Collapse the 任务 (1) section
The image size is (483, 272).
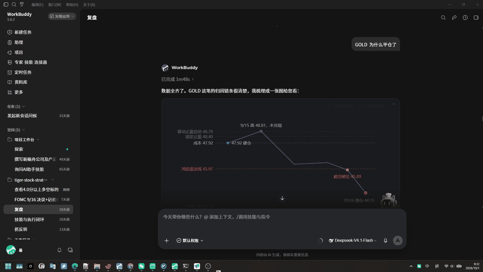[x=16, y=107]
